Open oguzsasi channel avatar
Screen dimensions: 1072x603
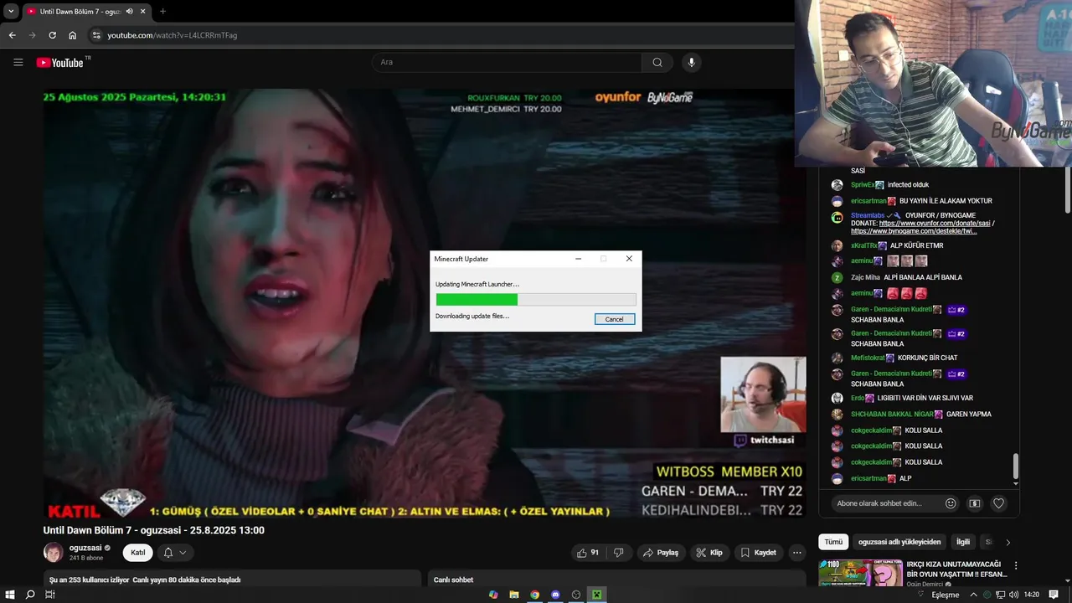(x=53, y=552)
